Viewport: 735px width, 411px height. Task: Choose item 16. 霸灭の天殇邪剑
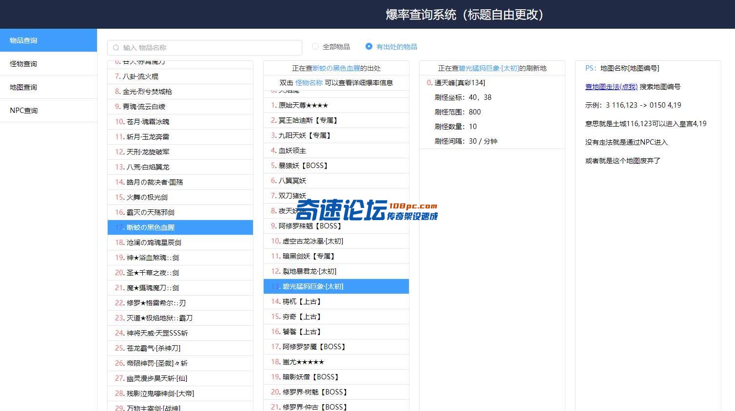(x=180, y=212)
